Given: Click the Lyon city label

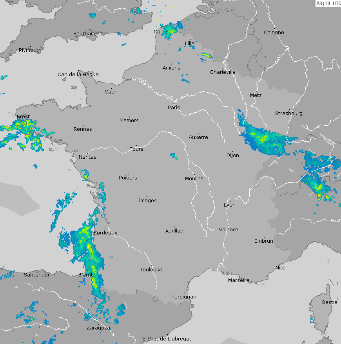Looking at the screenshot, I should pyautogui.click(x=230, y=205).
